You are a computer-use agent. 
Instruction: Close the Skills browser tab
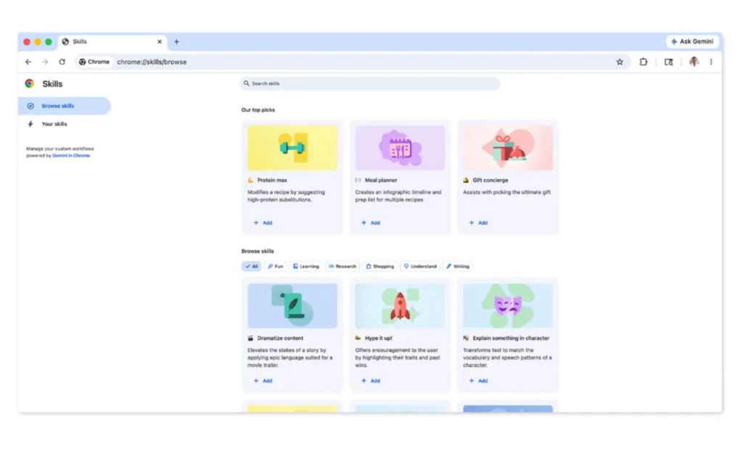point(160,42)
